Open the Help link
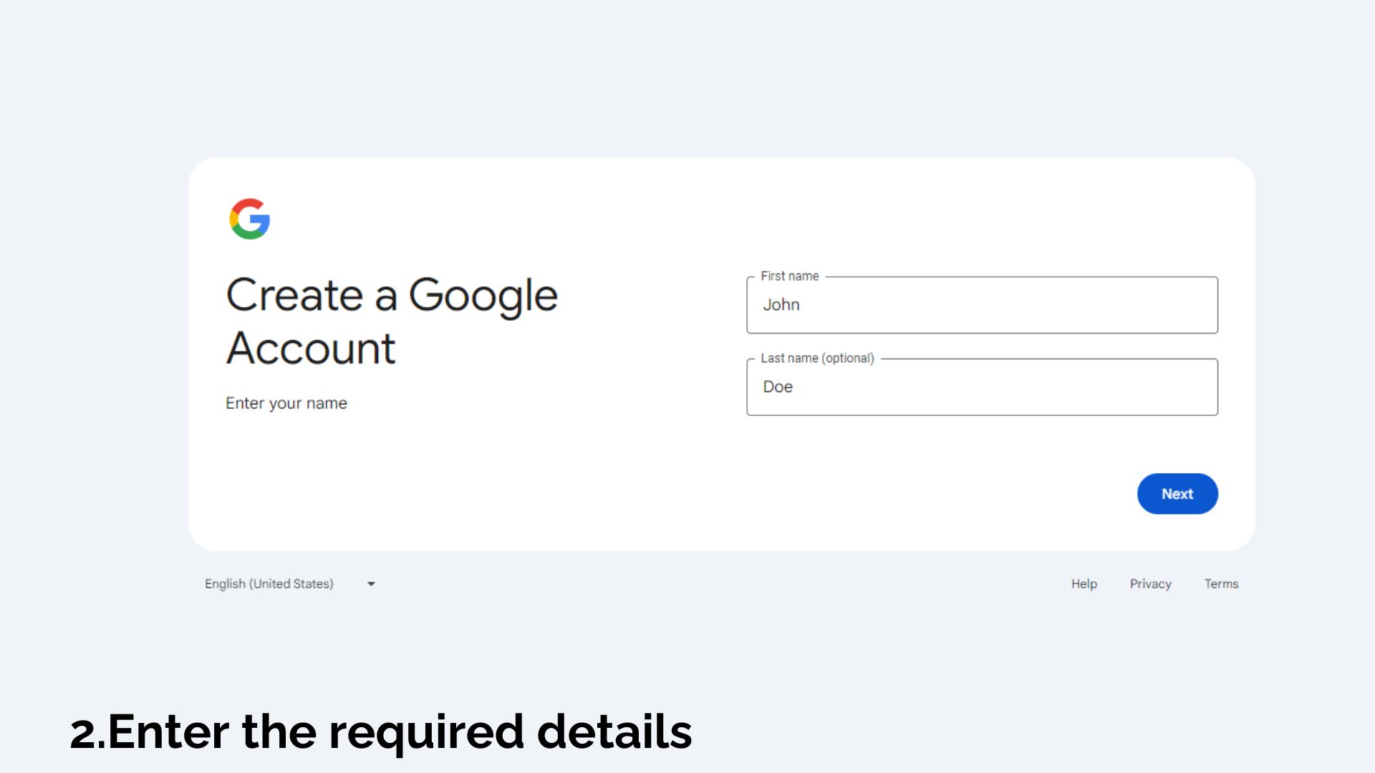1375x773 pixels. tap(1084, 584)
